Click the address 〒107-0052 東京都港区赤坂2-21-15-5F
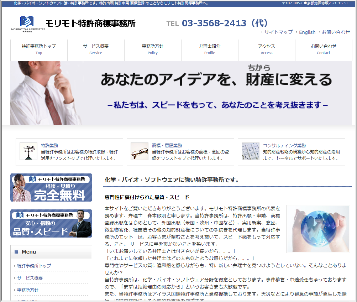The height and width of the screenshot is (302, 357). click(315, 3)
